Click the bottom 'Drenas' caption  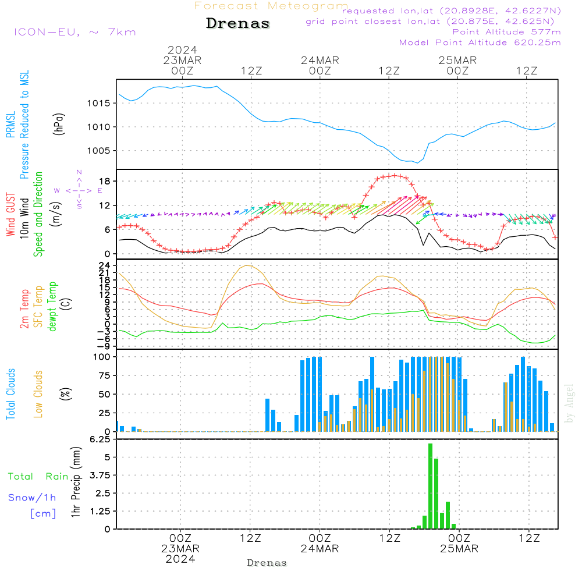tap(267, 563)
